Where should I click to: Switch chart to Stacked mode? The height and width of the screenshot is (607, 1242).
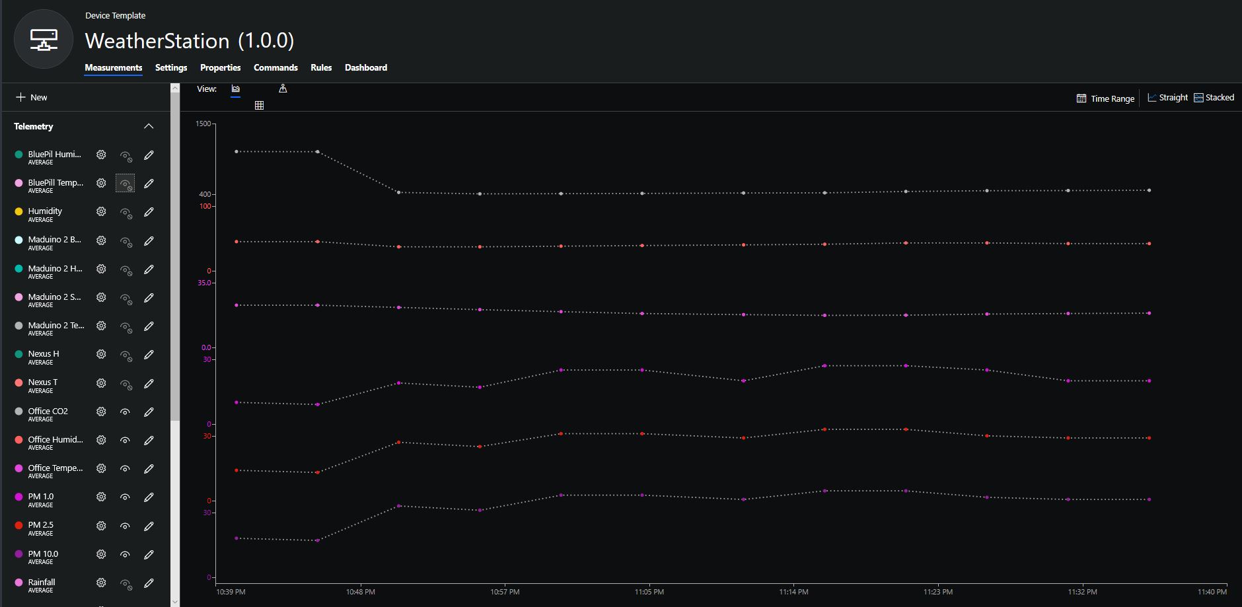click(x=1214, y=98)
